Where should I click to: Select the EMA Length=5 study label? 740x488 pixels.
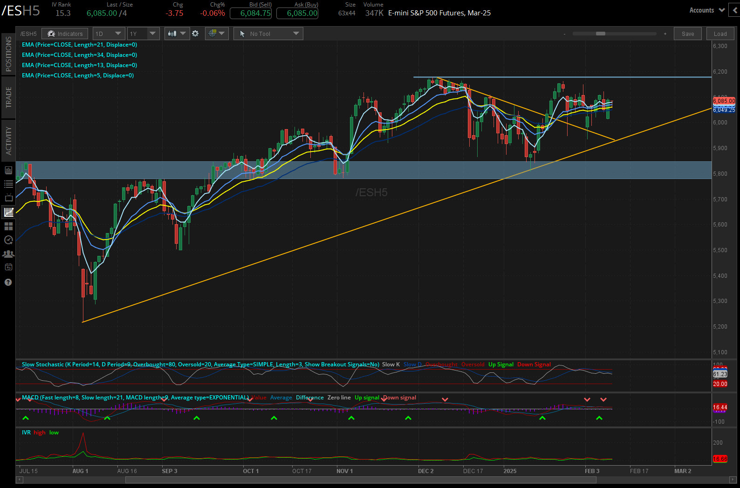coord(78,76)
